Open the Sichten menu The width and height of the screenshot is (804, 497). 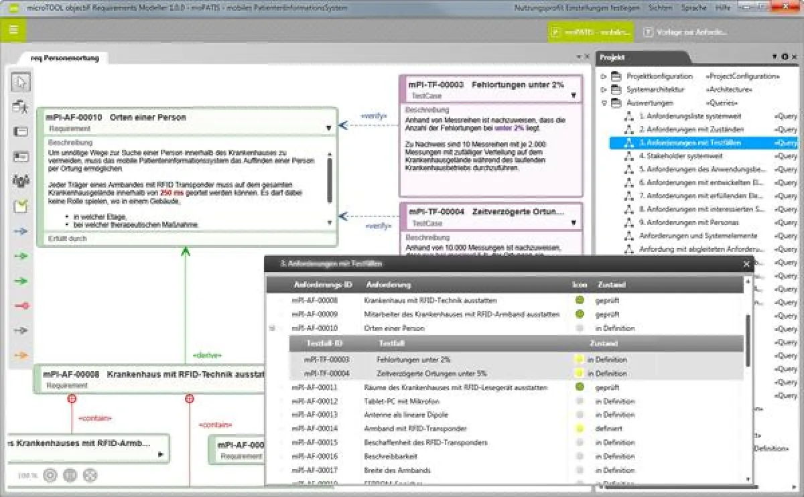pos(661,7)
